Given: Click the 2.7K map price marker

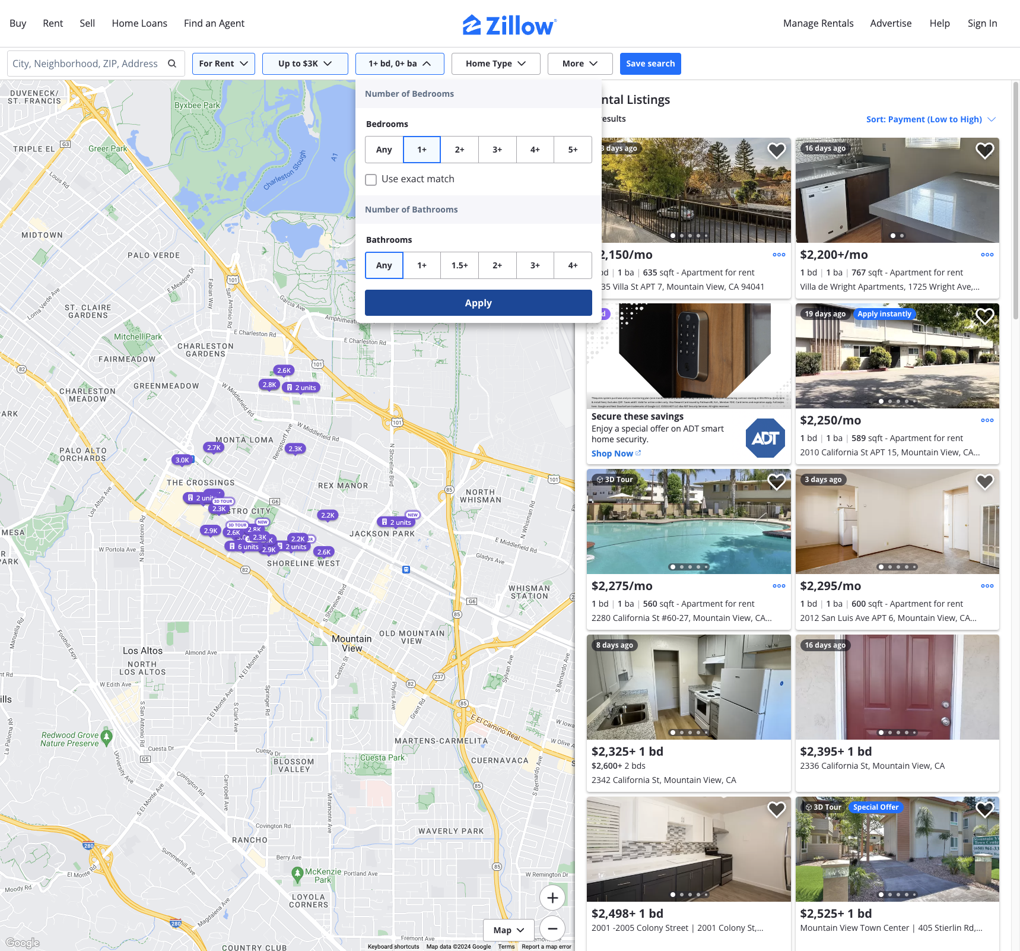Looking at the screenshot, I should [214, 448].
